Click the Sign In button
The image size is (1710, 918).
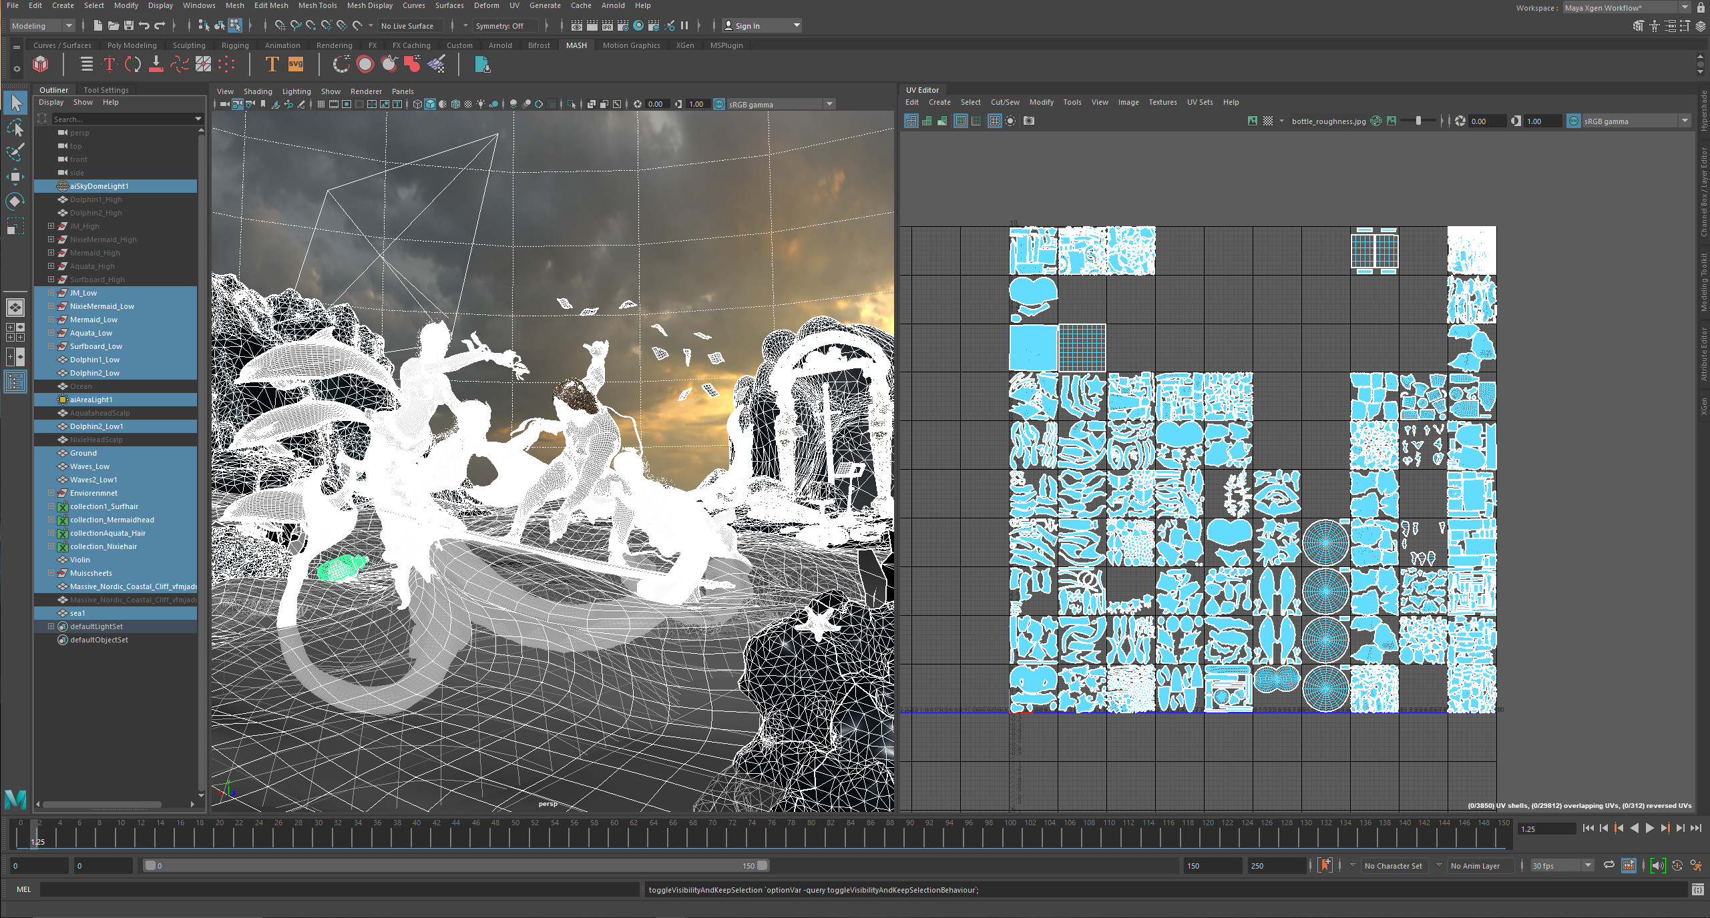point(746,26)
